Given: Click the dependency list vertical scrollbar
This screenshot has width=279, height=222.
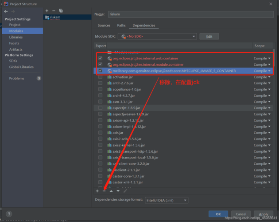Looking at the screenshot, I should click(274, 57).
